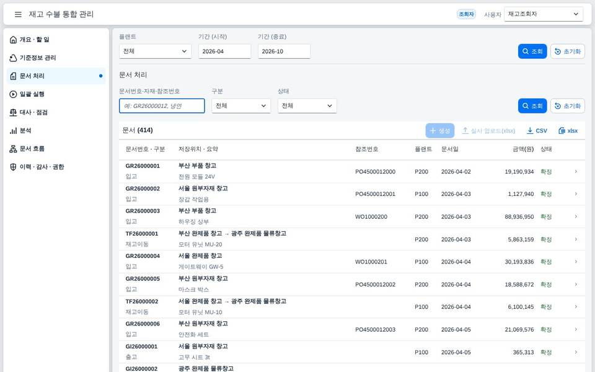The image size is (595, 372).
Task: Click document number GR26000004
Action: click(143, 256)
